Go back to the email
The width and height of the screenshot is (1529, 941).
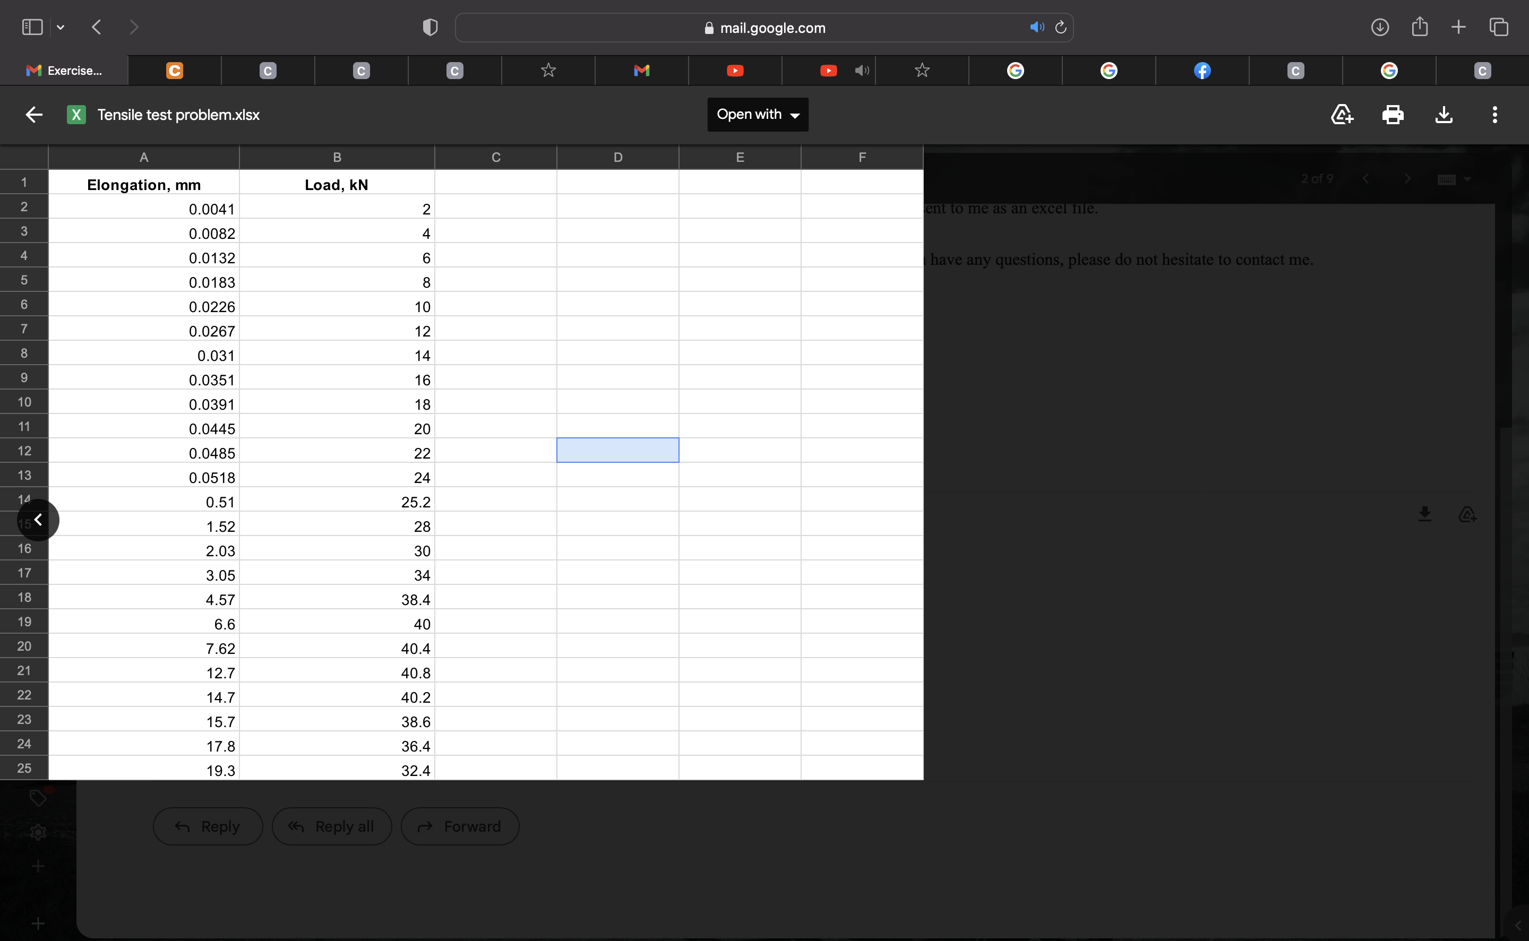(34, 114)
